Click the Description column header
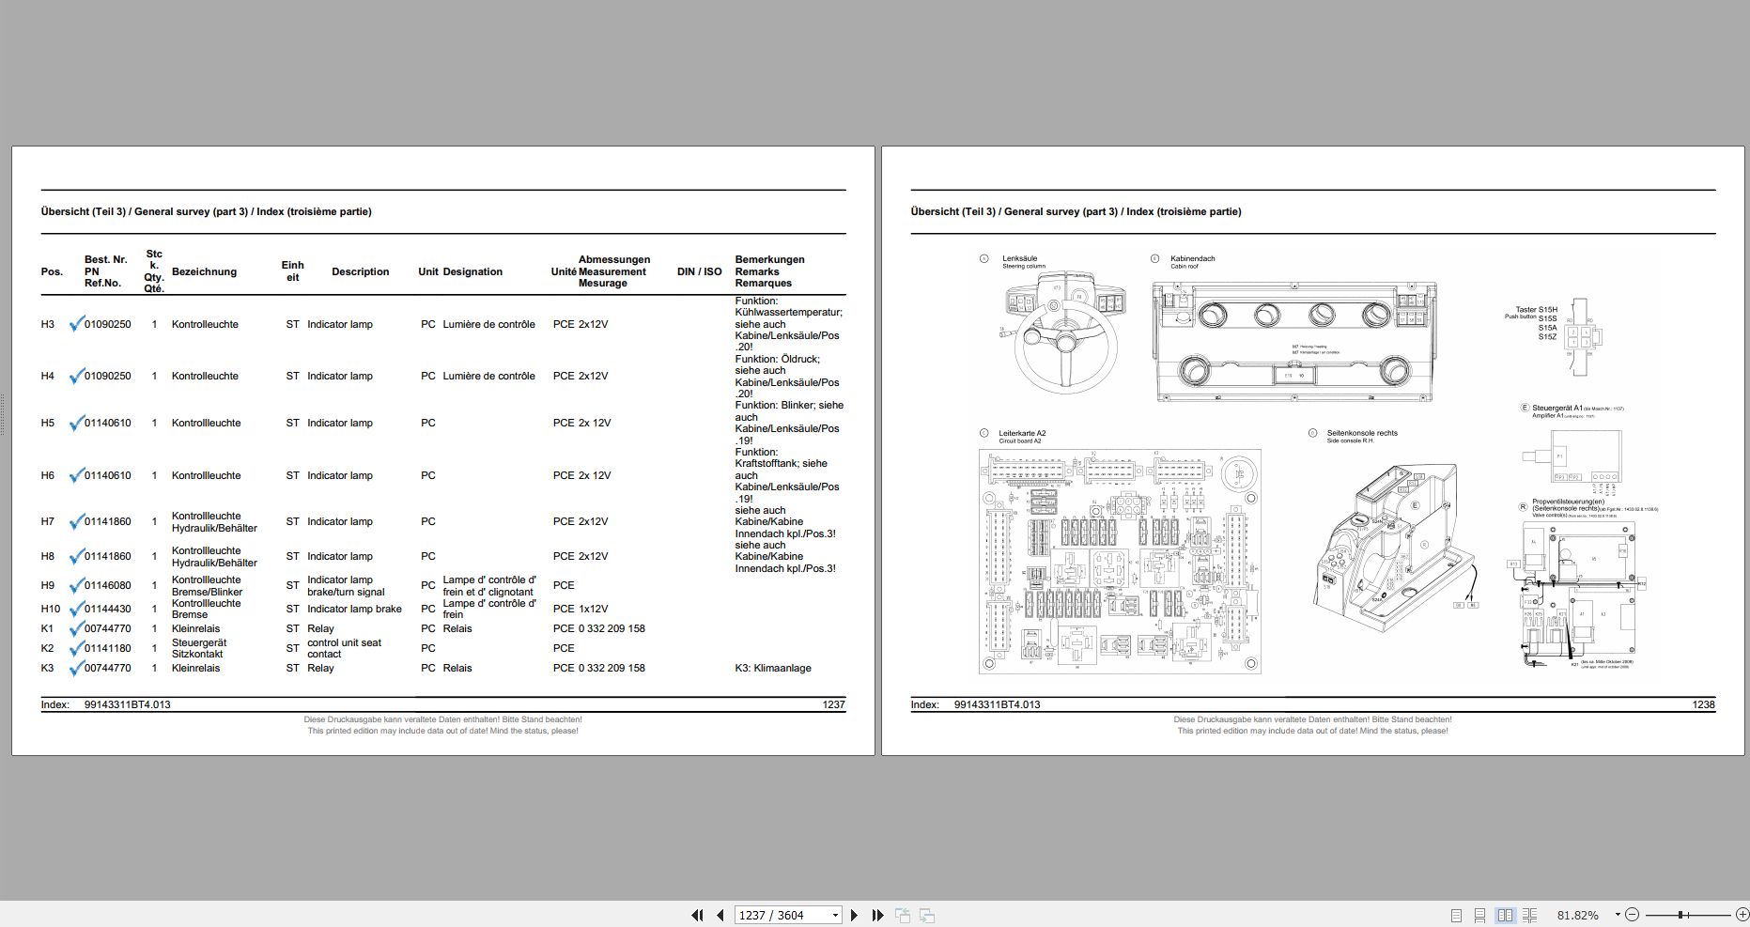 coord(360,271)
